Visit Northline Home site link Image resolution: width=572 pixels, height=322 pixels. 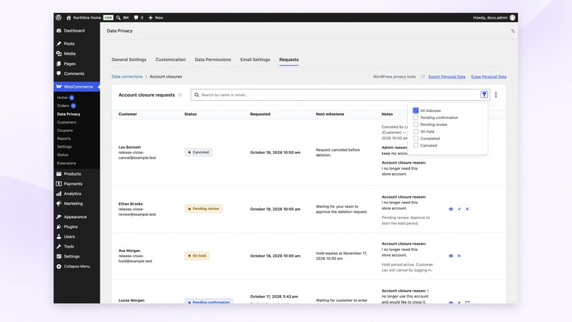click(x=83, y=18)
